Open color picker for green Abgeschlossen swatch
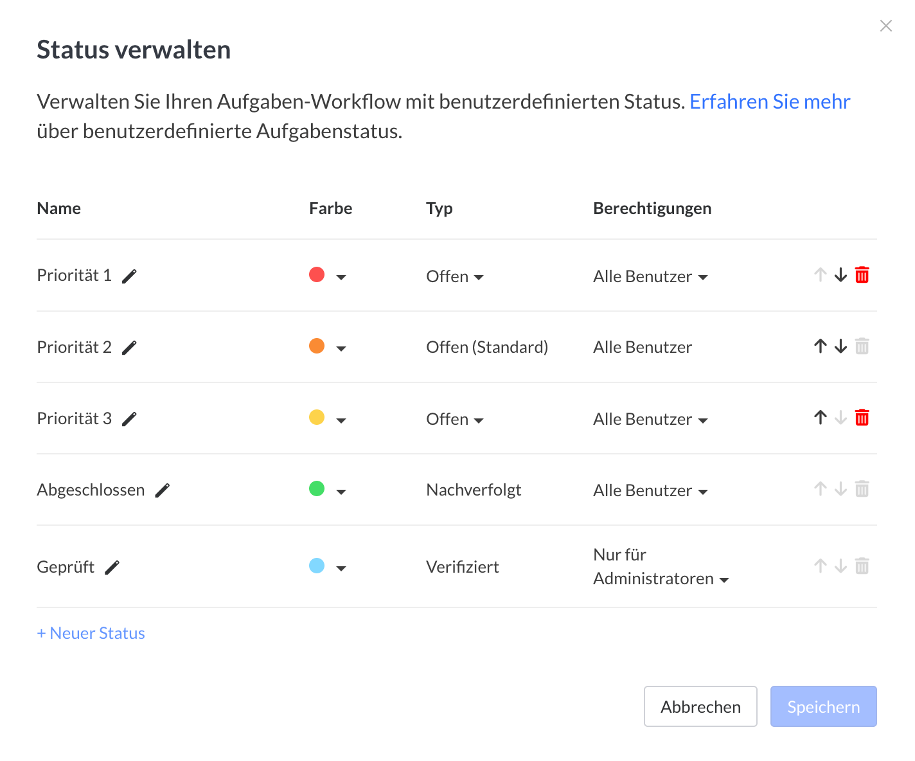Viewport: 915px width, 761px height. pos(327,490)
